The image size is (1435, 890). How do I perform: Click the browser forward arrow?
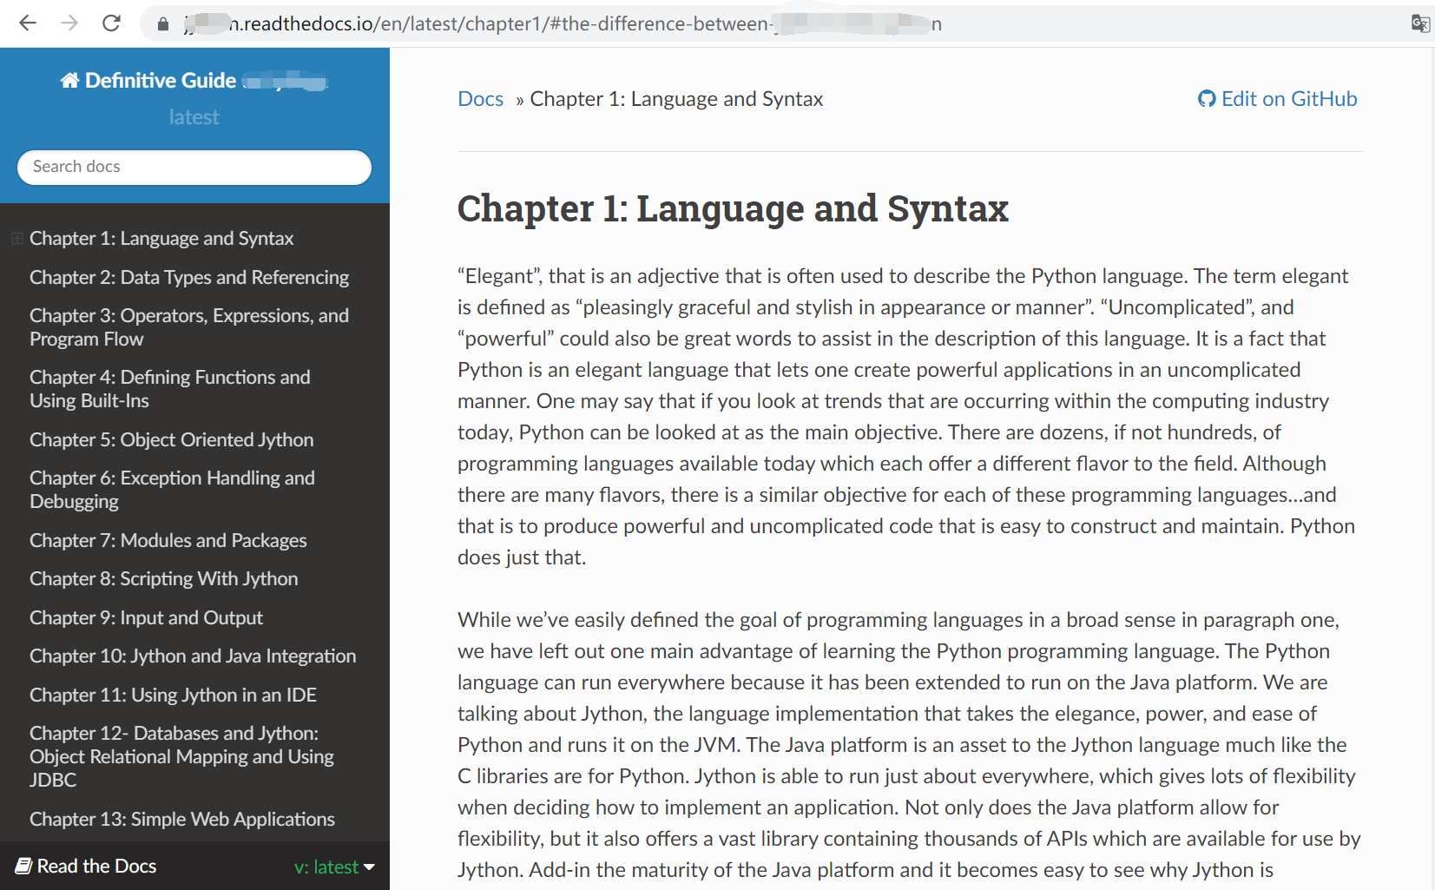pos(69,23)
